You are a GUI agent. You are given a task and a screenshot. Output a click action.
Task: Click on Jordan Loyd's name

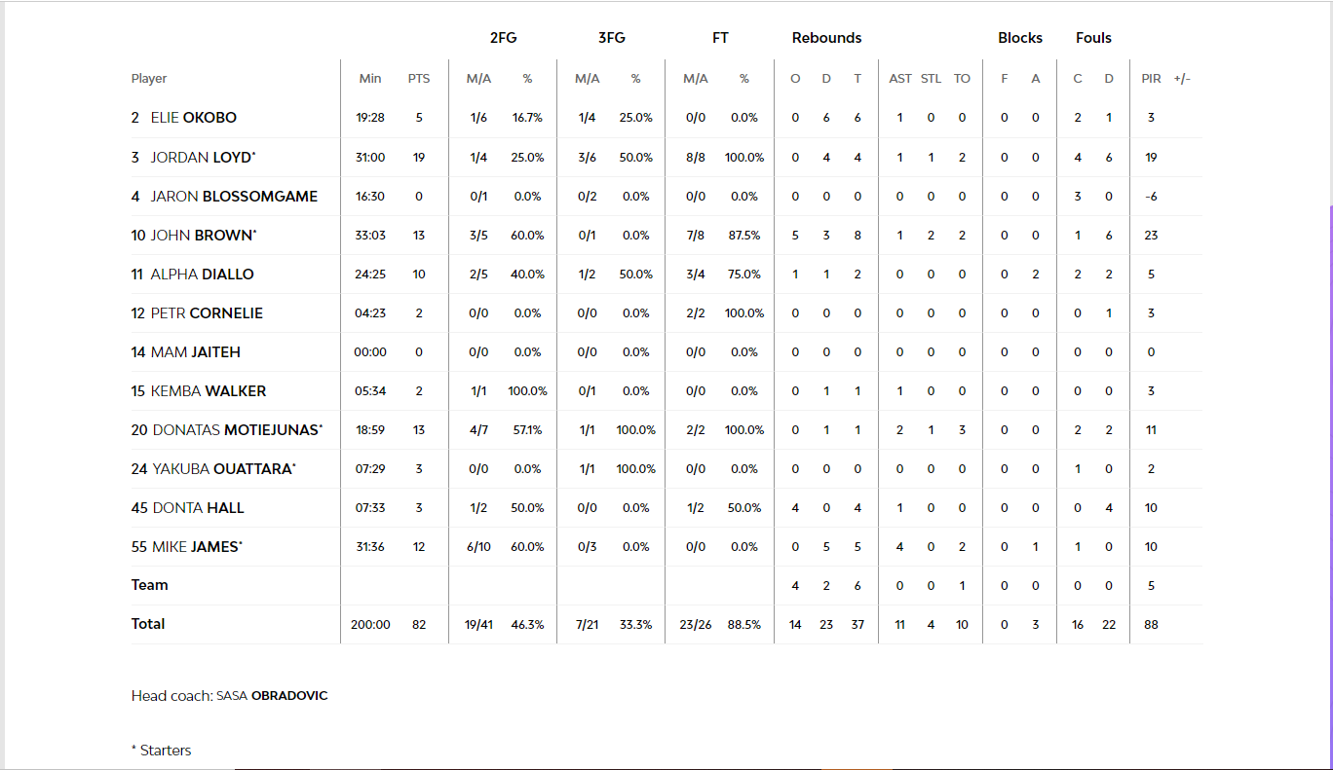pos(203,157)
